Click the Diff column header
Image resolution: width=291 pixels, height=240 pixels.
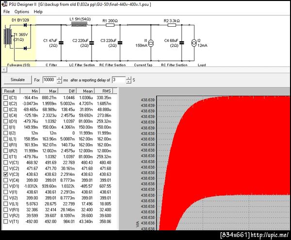67,91
